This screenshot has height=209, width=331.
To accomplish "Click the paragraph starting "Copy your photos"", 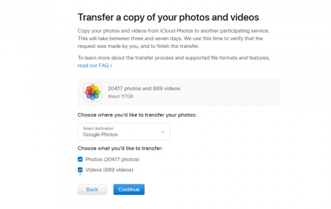I will click(x=173, y=39).
